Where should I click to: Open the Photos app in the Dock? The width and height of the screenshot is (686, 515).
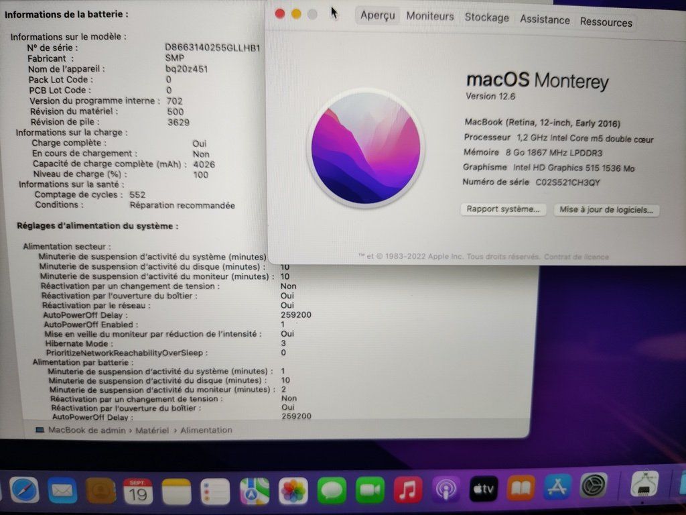pyautogui.click(x=293, y=491)
